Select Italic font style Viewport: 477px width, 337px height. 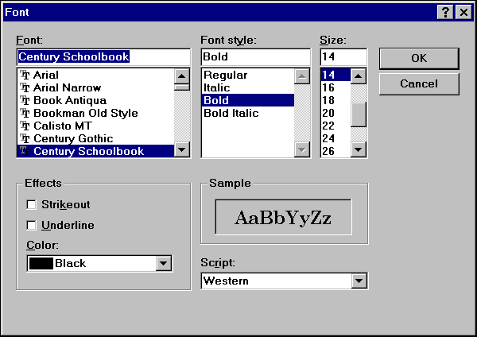click(216, 87)
